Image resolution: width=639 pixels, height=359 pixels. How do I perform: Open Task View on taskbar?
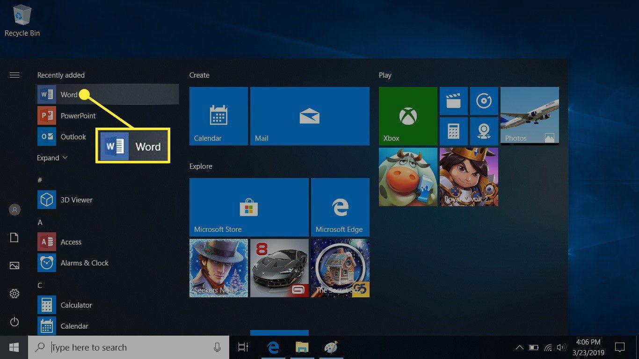243,347
